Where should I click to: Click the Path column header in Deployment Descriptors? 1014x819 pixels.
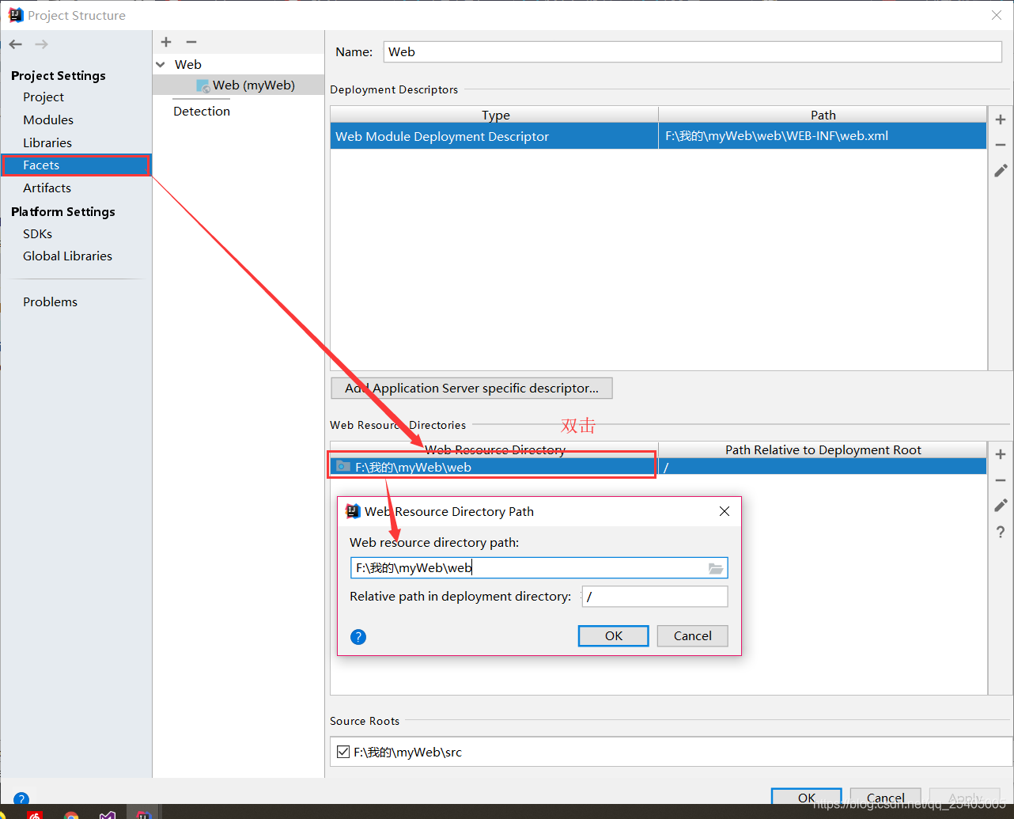823,116
